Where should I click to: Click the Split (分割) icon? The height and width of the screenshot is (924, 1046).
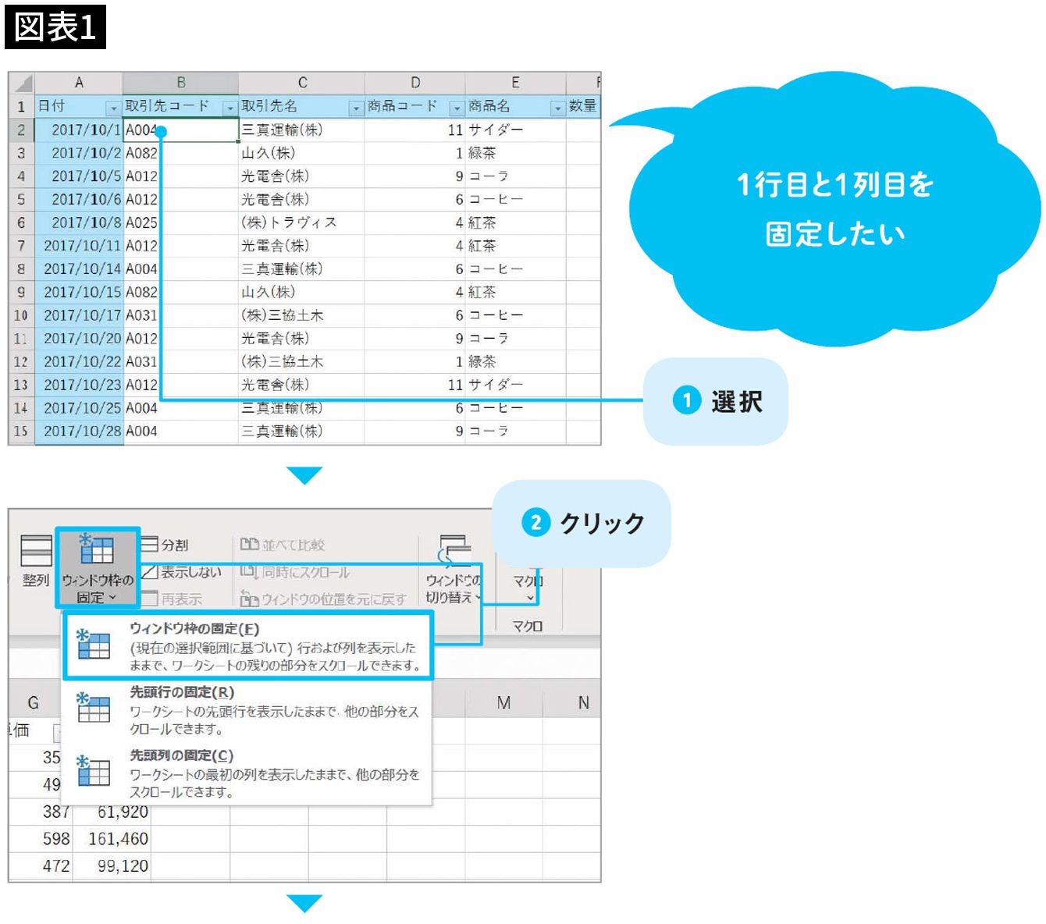tap(150, 545)
